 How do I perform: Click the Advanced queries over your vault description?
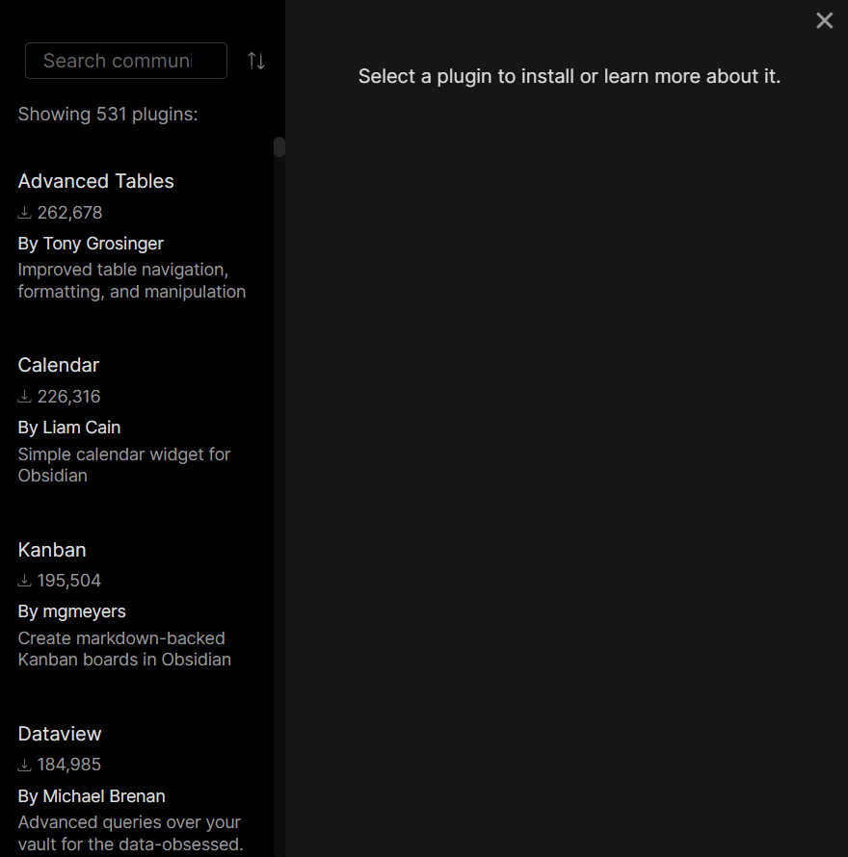coord(129,833)
